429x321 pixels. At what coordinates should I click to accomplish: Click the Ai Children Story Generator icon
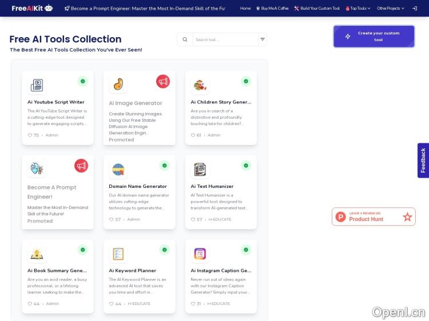coord(200,86)
